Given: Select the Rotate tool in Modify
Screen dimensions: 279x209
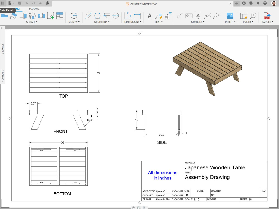Looking at the screenshot, I should pos(74,16).
